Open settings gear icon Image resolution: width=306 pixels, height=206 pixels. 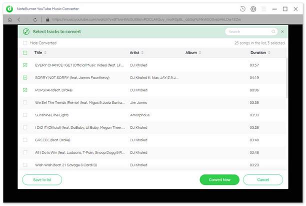[x=253, y=9]
